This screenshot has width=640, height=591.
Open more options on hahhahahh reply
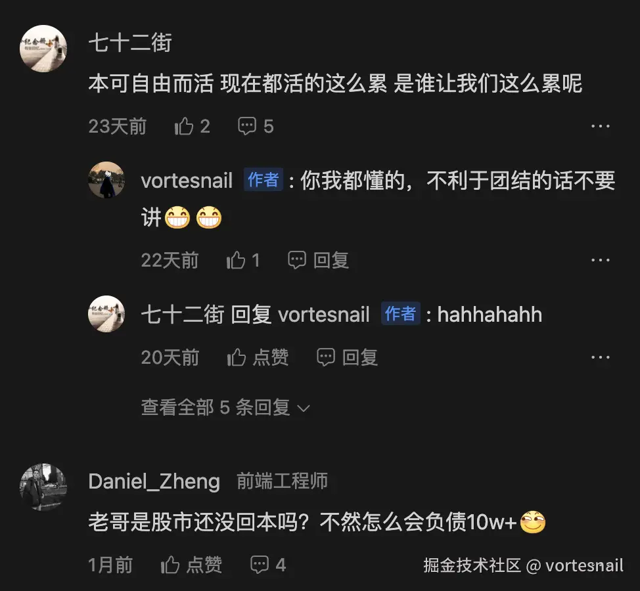pos(601,357)
